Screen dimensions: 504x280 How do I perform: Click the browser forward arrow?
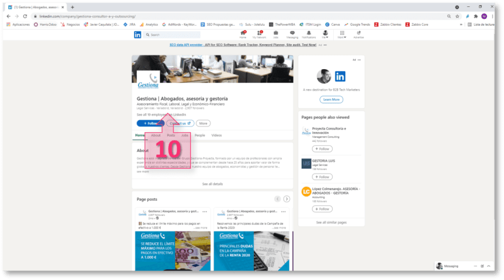(x=17, y=16)
